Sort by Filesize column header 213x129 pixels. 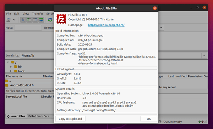pyautogui.click(x=48, y=76)
